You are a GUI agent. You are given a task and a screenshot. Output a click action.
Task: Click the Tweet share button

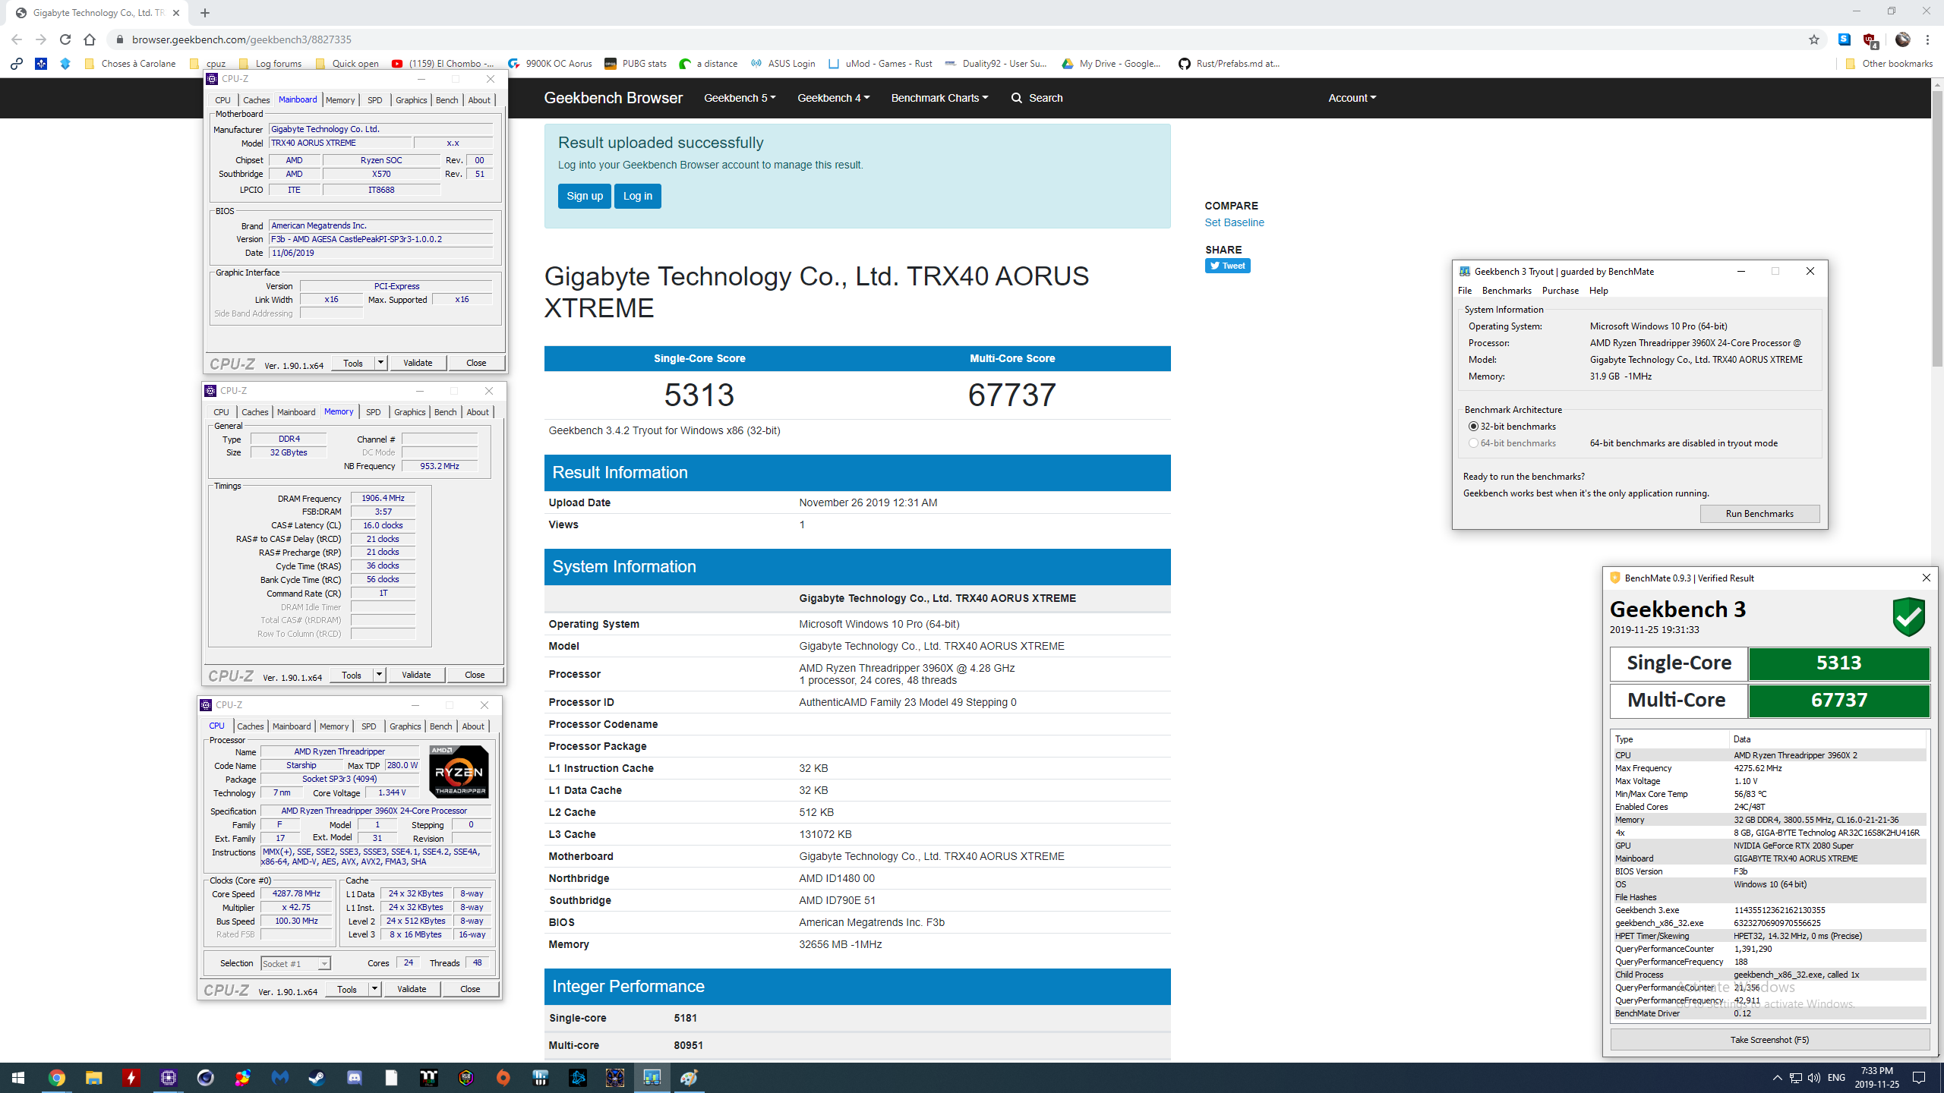point(1227,266)
